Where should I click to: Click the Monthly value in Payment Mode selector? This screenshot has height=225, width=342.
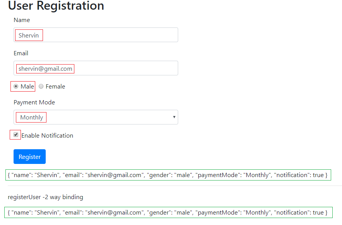point(31,117)
